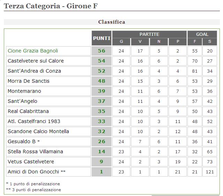The image size is (223, 196).
Task: Click the 121 goals conceded cell
Action: pyautogui.click(x=209, y=172)
